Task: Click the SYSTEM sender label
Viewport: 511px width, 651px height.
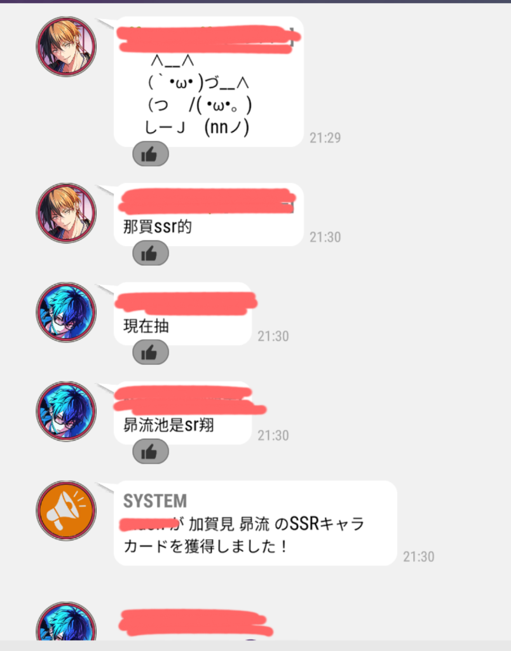Action: click(155, 501)
